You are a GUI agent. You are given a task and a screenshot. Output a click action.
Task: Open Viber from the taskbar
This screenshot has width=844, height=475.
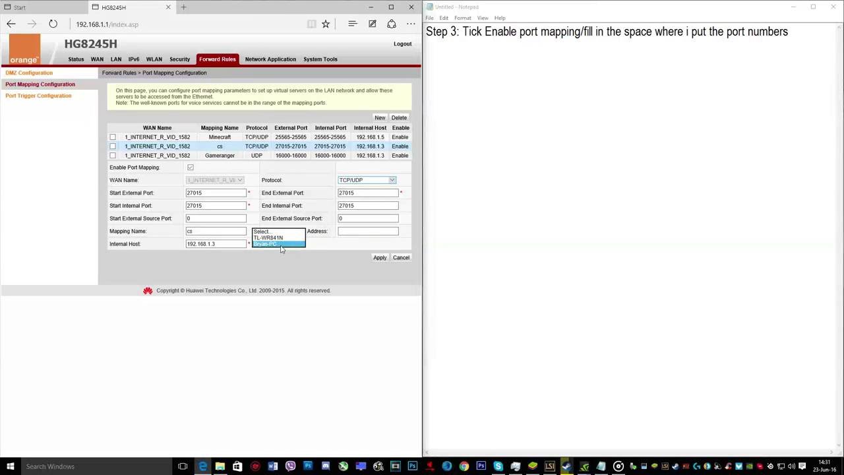[290, 466]
